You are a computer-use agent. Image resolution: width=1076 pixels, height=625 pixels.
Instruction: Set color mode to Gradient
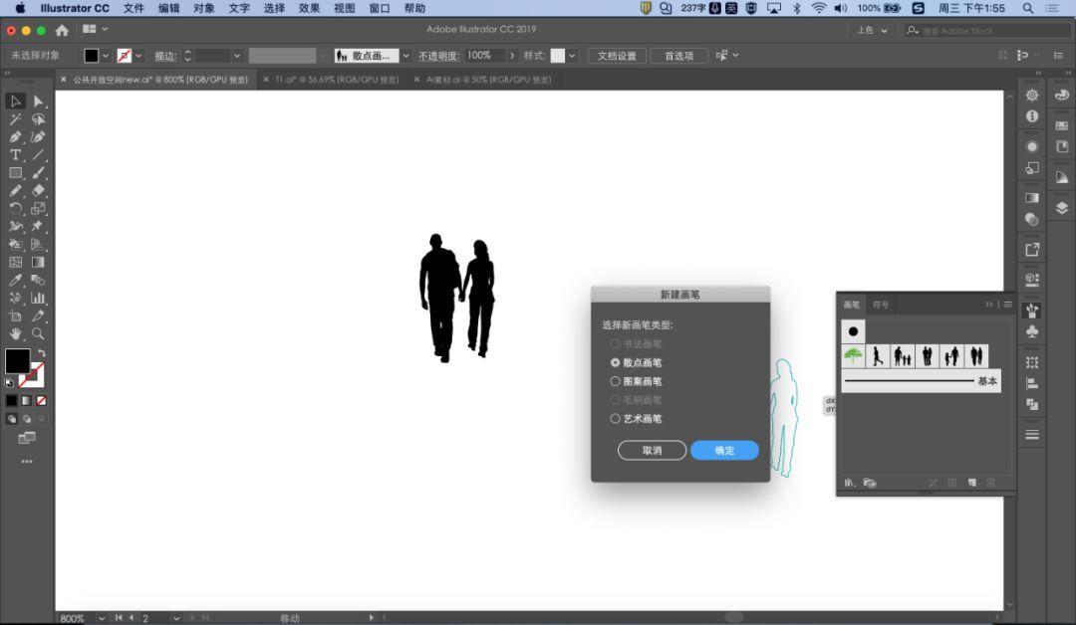pos(27,401)
